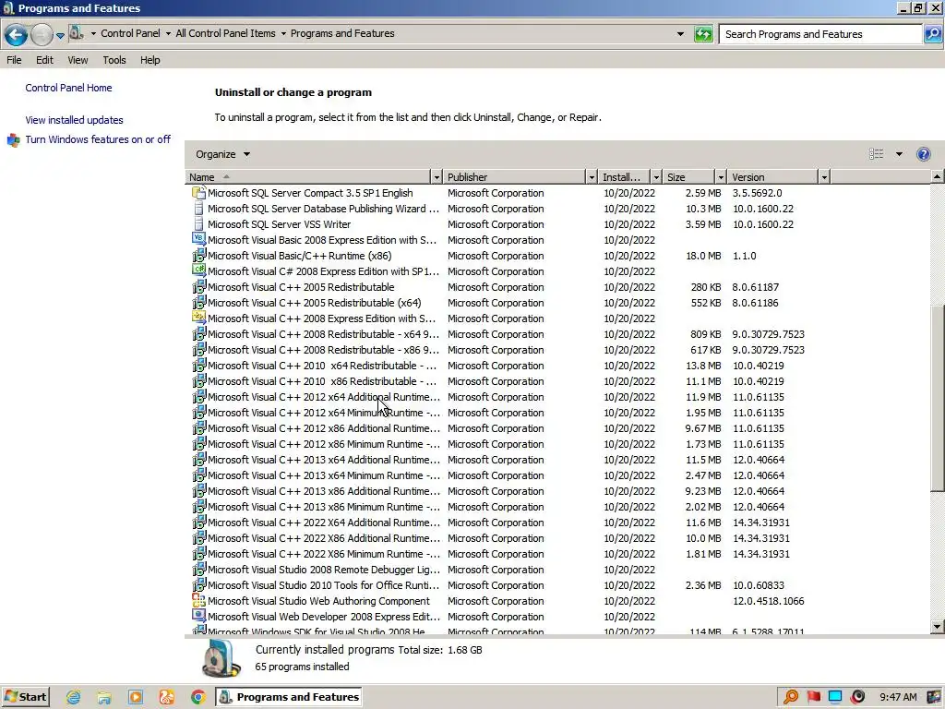The height and width of the screenshot is (709, 945).
Task: Open Internet Explorer from the taskbar
Action: [73, 697]
